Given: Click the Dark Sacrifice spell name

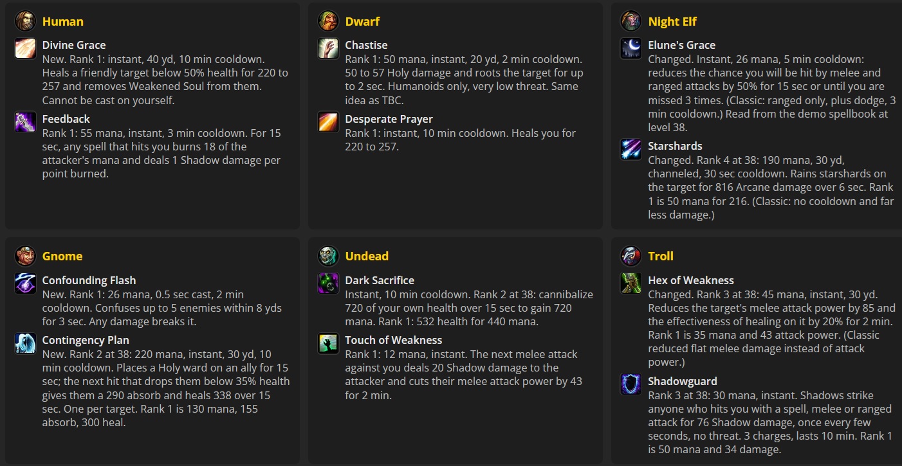Looking at the screenshot, I should [380, 280].
